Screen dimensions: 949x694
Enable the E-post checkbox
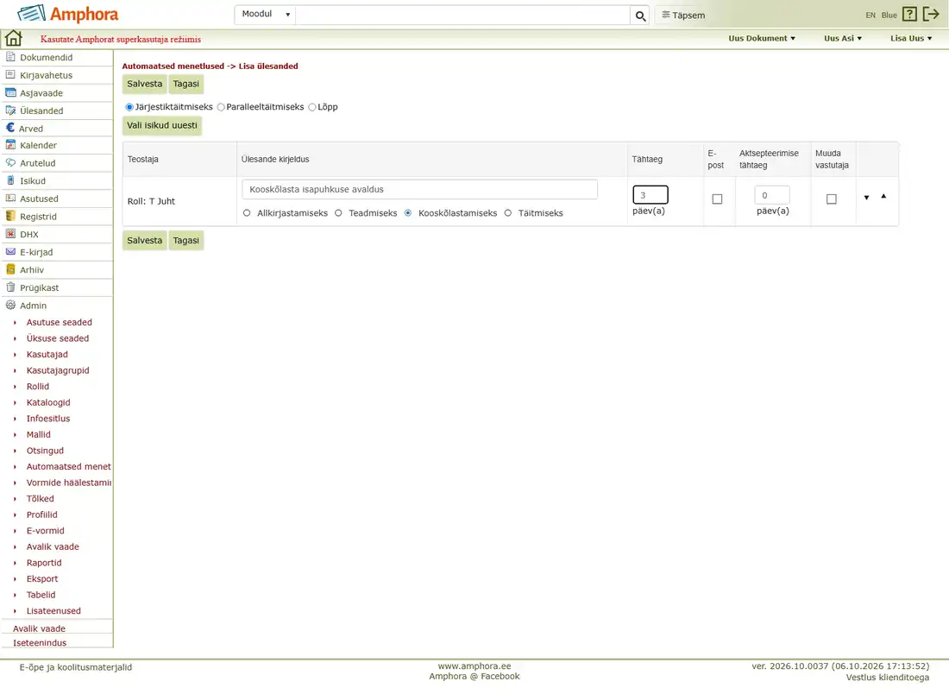[x=717, y=199]
